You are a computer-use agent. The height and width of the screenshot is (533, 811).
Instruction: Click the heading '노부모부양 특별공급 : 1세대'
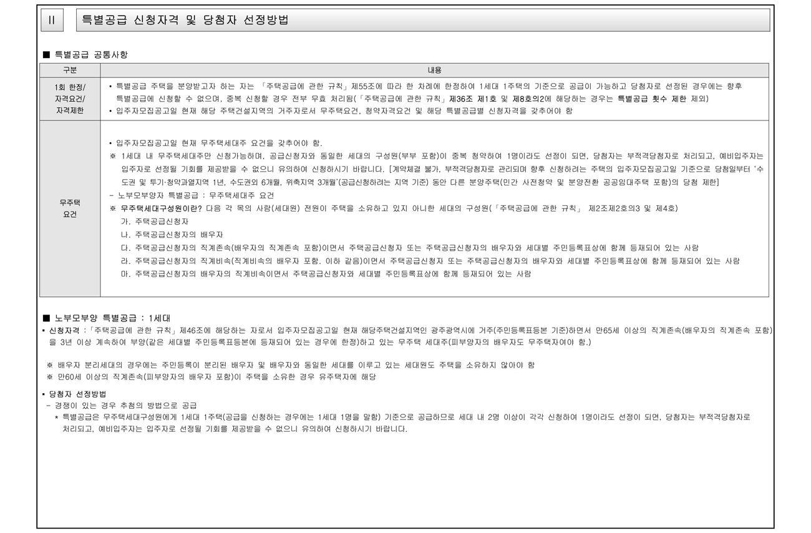coord(105,318)
